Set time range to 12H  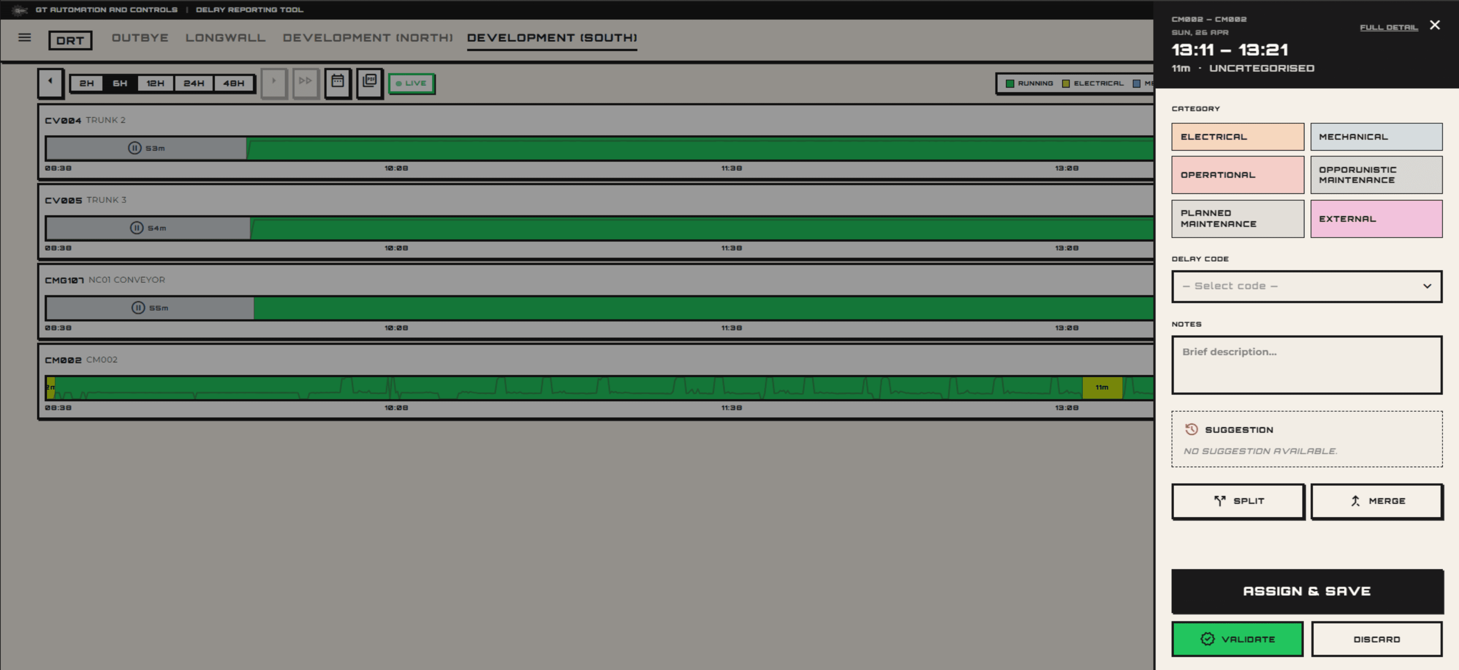pyautogui.click(x=155, y=83)
